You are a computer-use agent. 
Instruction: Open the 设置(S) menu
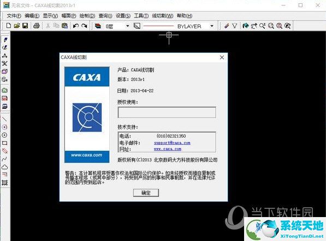click(123, 16)
